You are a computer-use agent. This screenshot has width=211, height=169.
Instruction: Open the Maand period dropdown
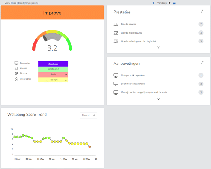click(88, 115)
